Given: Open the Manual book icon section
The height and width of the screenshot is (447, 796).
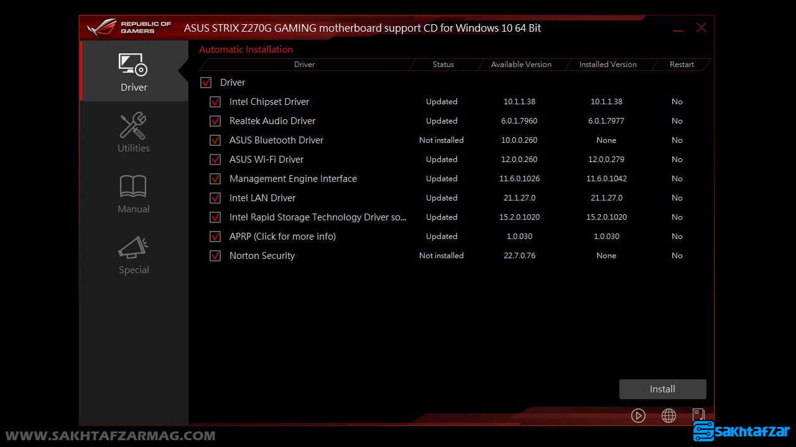Looking at the screenshot, I should [133, 187].
